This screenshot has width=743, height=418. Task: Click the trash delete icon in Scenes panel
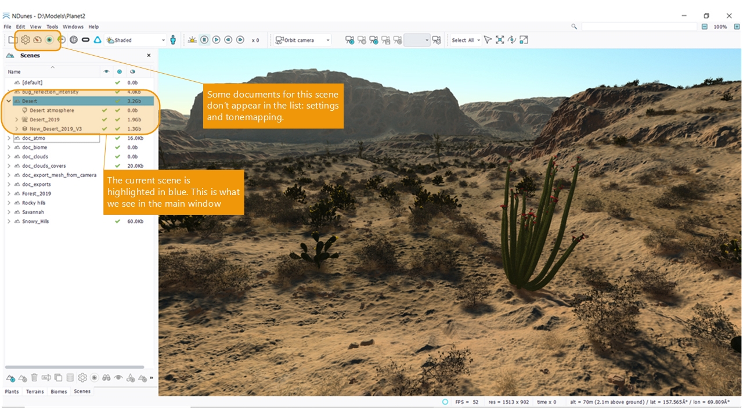pyautogui.click(x=34, y=378)
